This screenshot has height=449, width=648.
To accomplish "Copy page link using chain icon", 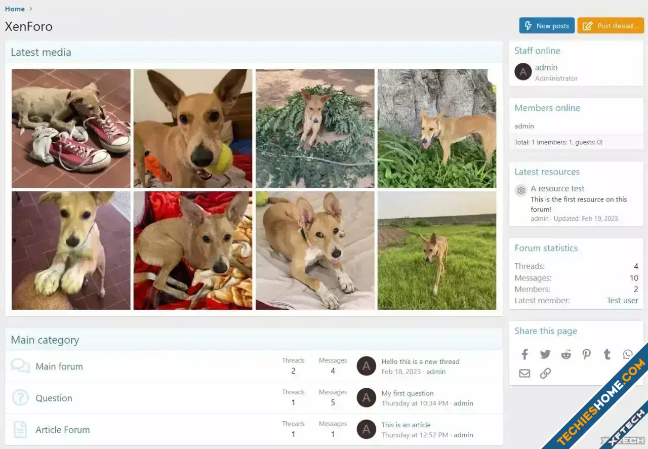I will point(545,374).
